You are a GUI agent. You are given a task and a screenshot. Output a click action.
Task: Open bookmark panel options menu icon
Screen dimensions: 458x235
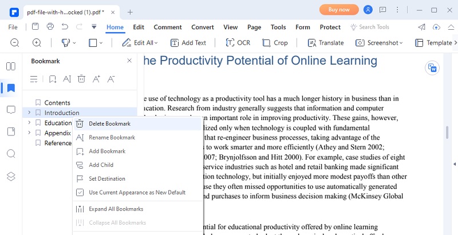tap(34, 79)
